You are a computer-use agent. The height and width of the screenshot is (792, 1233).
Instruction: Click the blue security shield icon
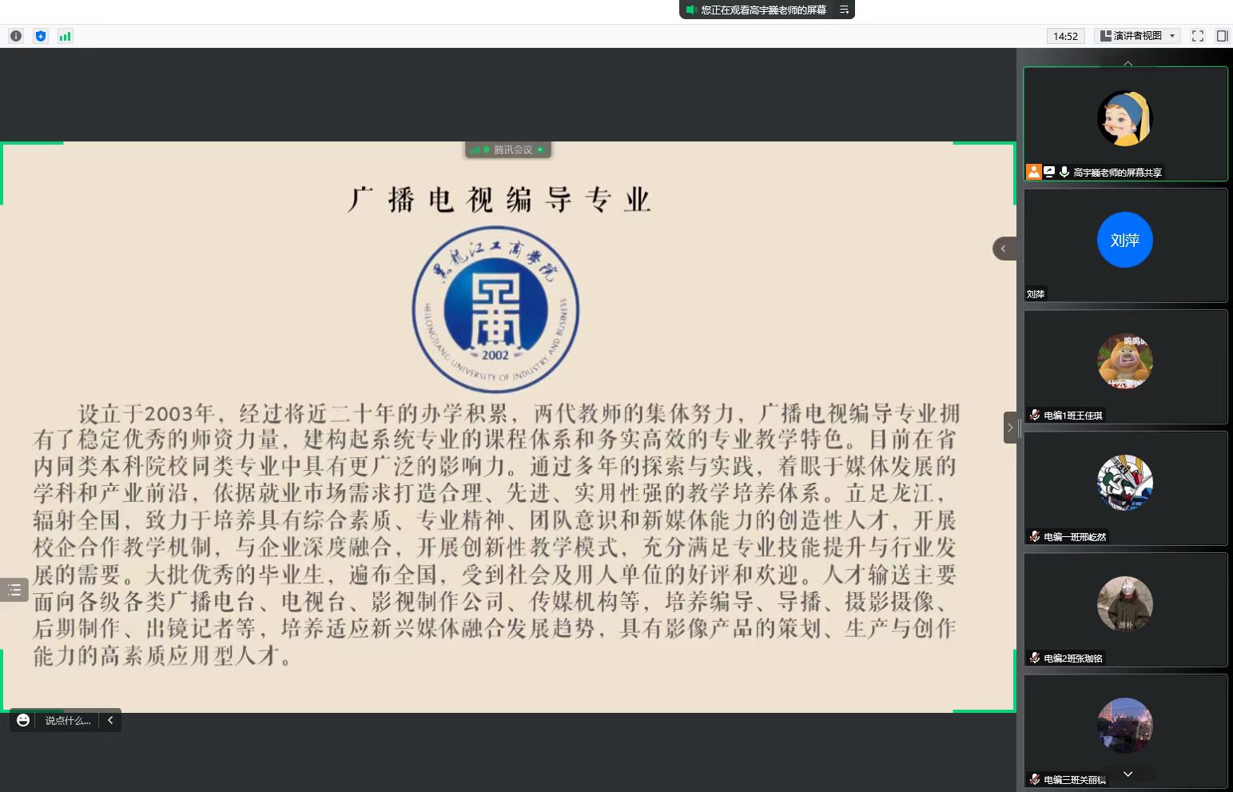coord(41,36)
